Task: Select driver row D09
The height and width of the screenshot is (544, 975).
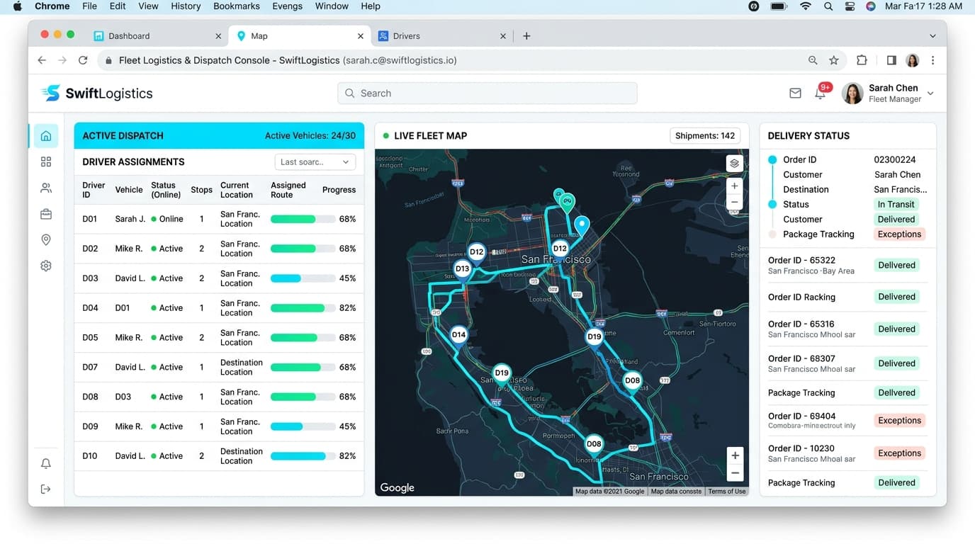Action: click(x=219, y=426)
